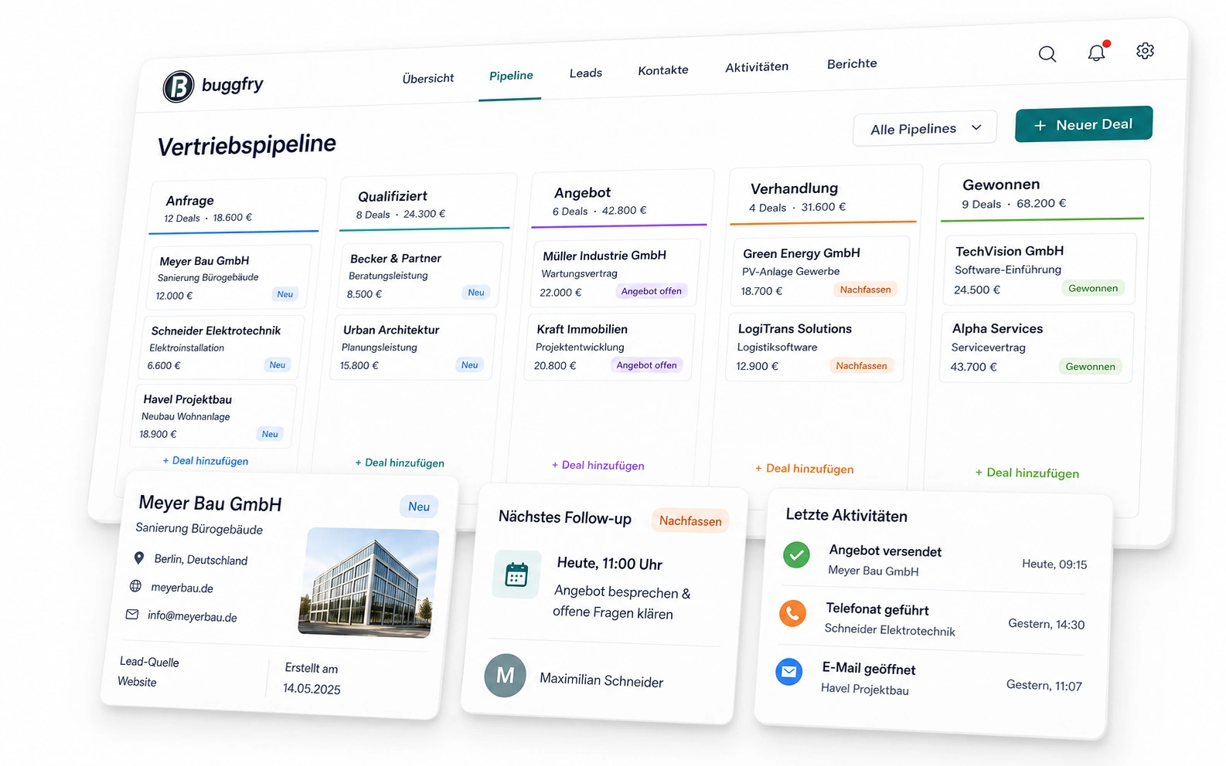1226x766 pixels.
Task: Click the info@meyerbau.de email address
Action: tap(192, 616)
